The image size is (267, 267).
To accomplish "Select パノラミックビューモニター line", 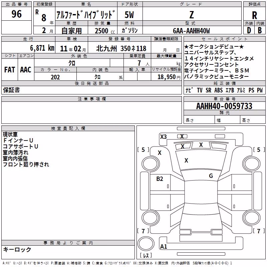I will pyautogui.click(x=216, y=77).
